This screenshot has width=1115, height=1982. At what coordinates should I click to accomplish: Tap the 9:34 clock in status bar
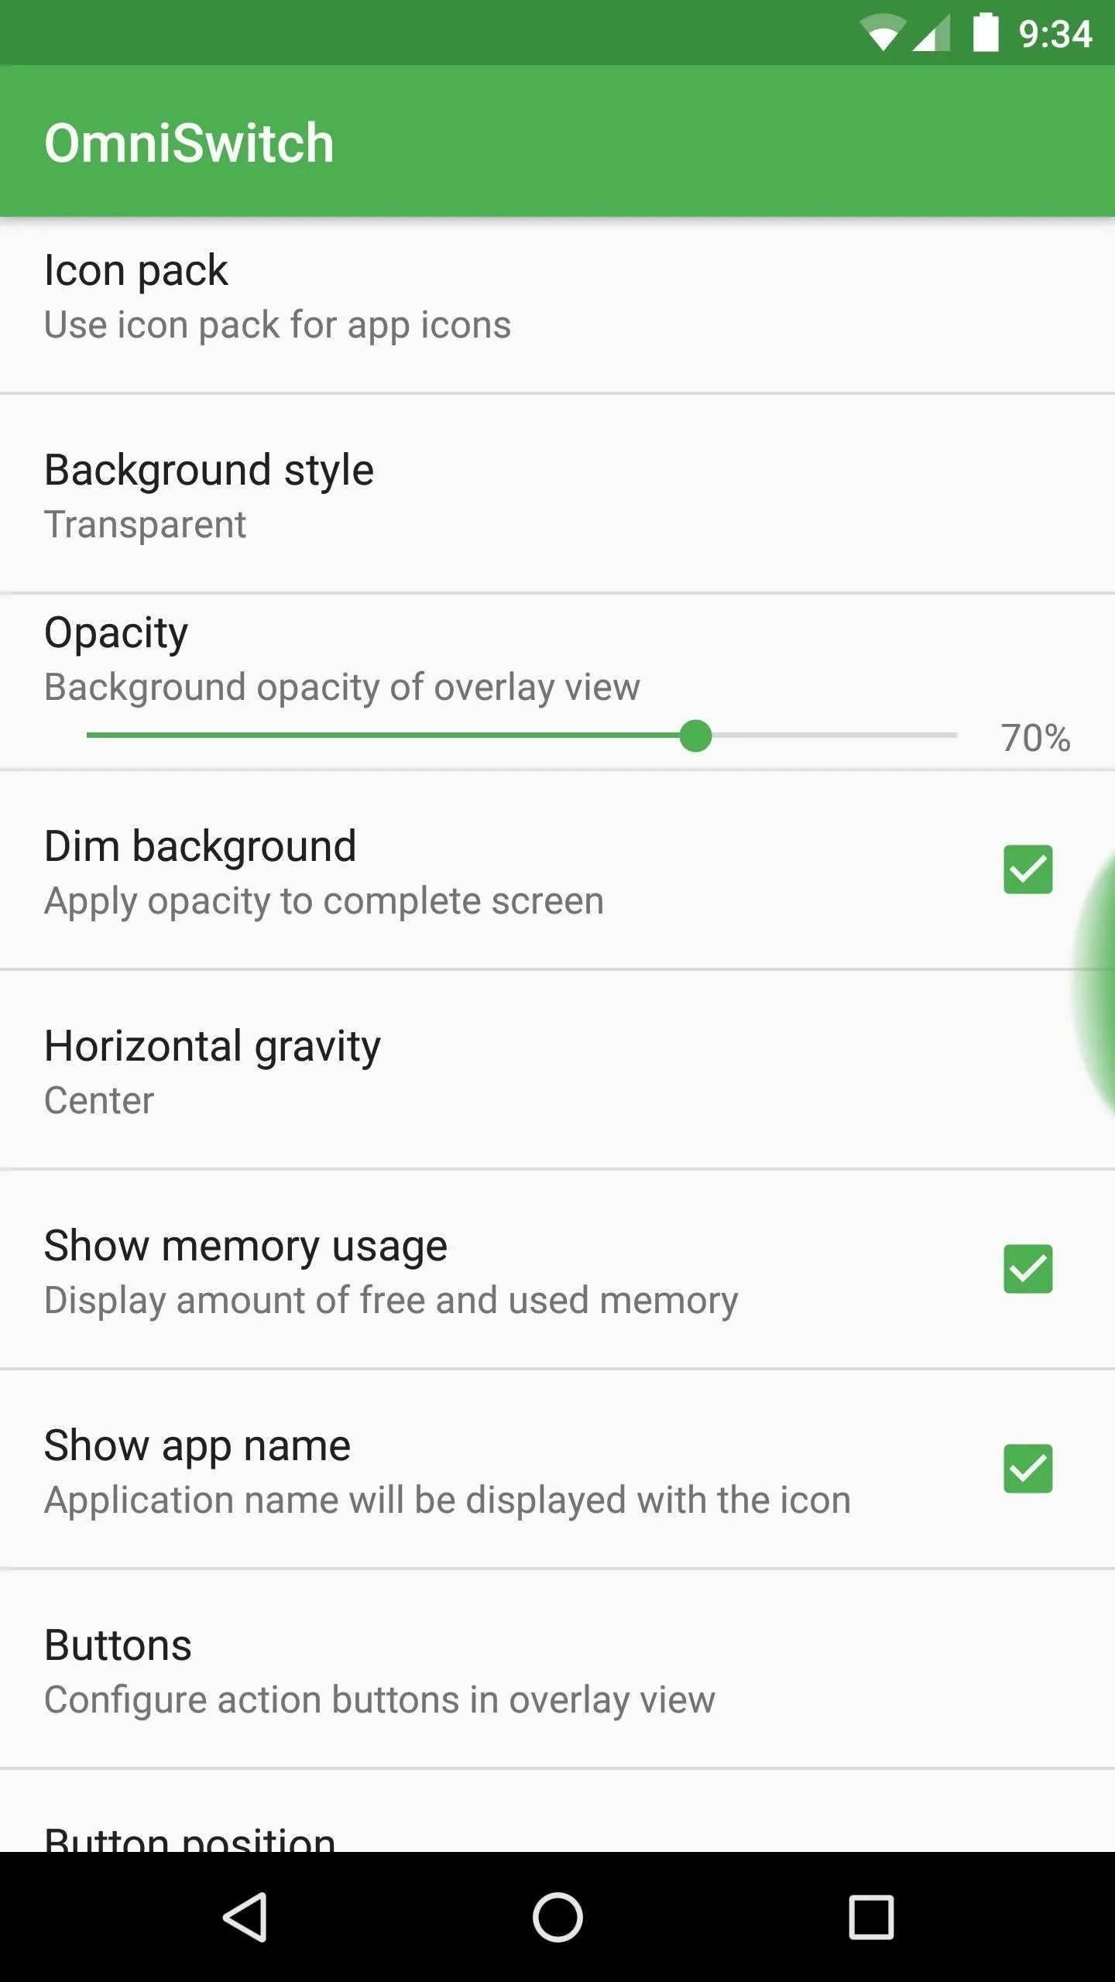(1055, 34)
